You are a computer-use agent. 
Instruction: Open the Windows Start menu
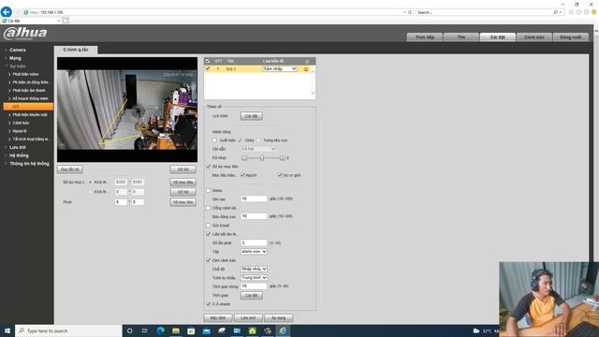coord(7,330)
